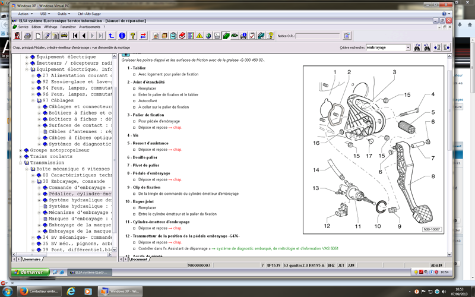Open Firefox Contacteur embr... taskbar item

(x=39, y=291)
